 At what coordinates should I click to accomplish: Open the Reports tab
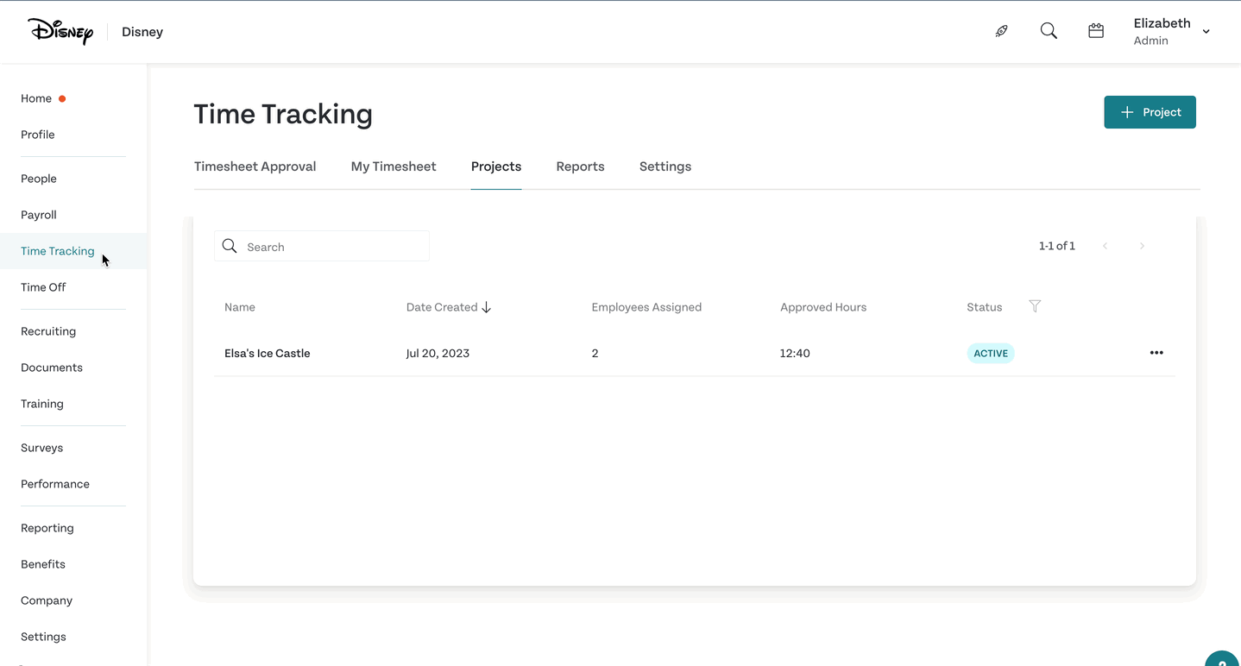(580, 166)
